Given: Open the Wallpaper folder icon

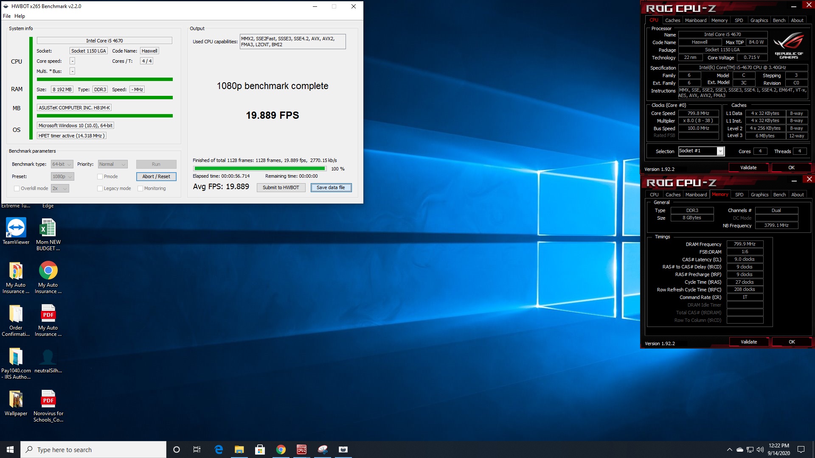Looking at the screenshot, I should [16, 403].
